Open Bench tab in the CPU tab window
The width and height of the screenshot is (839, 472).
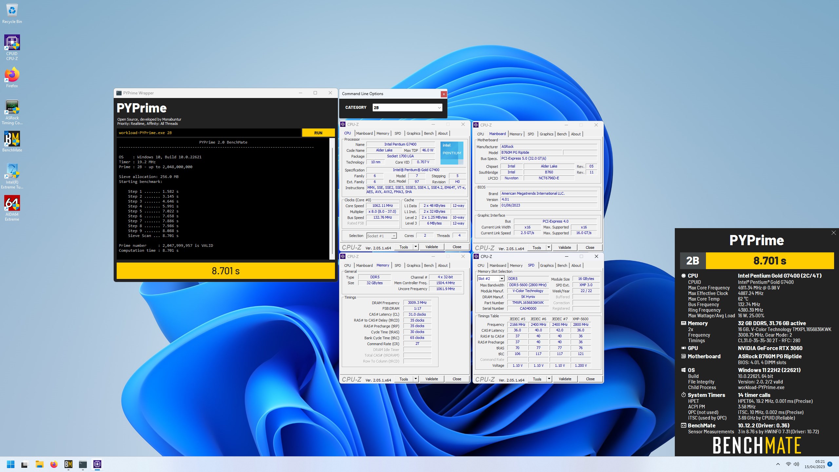coord(429,133)
